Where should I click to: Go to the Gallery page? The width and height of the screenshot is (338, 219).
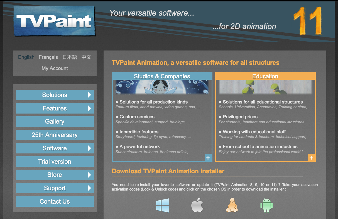click(x=55, y=122)
